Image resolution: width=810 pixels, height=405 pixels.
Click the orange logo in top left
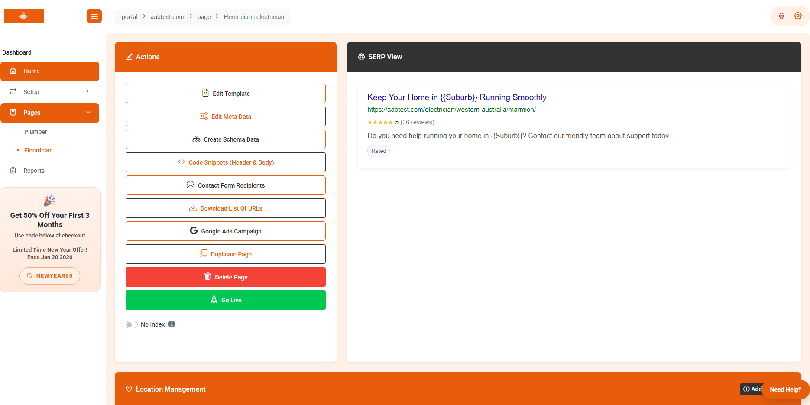[24, 16]
